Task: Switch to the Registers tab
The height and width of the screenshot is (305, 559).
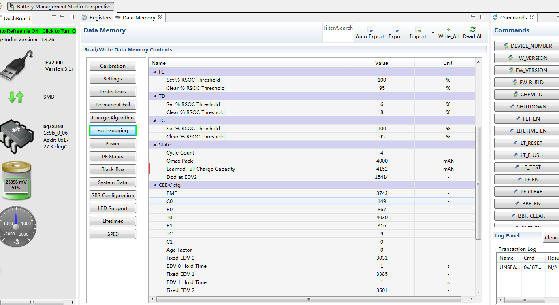Action: tap(96, 17)
